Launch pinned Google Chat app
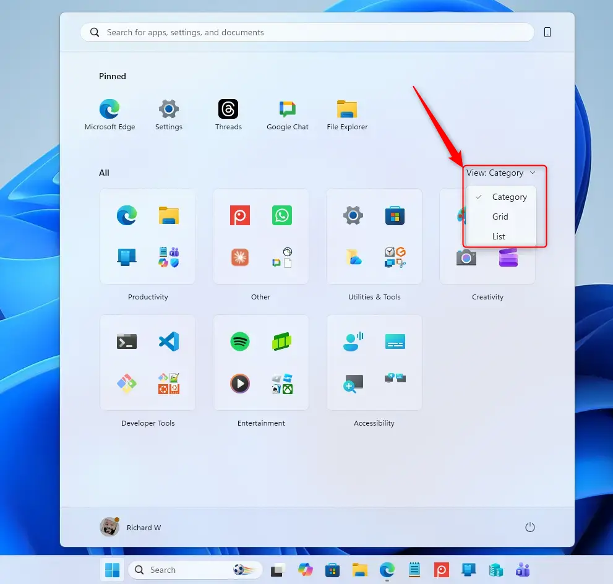 coord(288,114)
